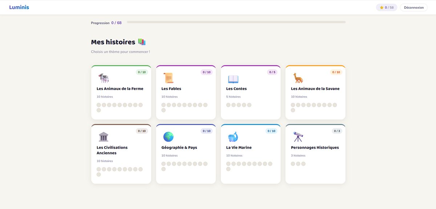Choose the temple icon for ancient civilizations

pos(104,137)
